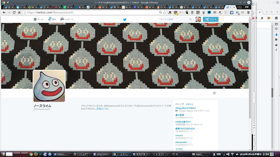
Task: Click the red circle icon in the background toolbar
Action: click(253, 18)
